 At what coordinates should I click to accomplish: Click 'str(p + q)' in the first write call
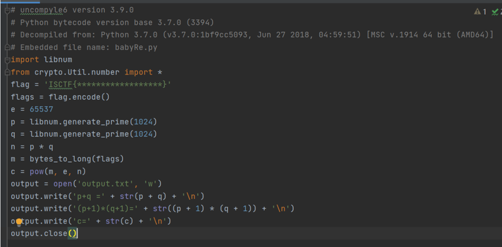(143, 196)
